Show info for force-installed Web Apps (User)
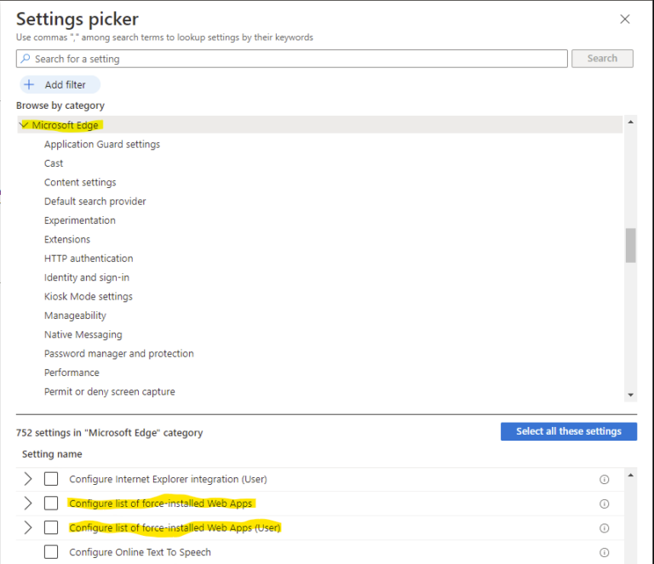Viewport: 654px width, 564px height. (604, 528)
